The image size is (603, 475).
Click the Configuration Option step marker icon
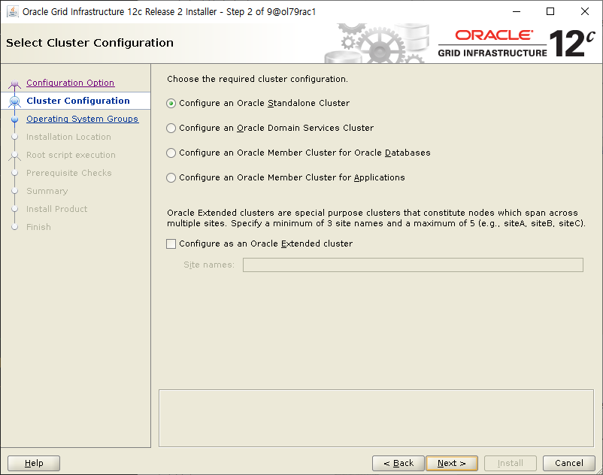point(14,83)
